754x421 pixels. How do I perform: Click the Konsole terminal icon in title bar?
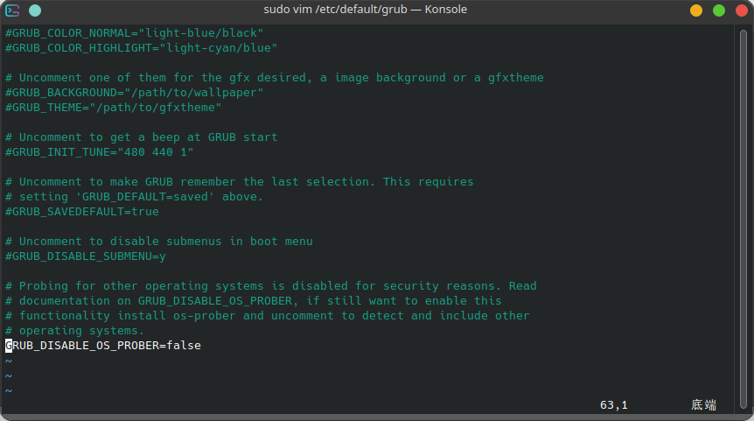click(13, 10)
